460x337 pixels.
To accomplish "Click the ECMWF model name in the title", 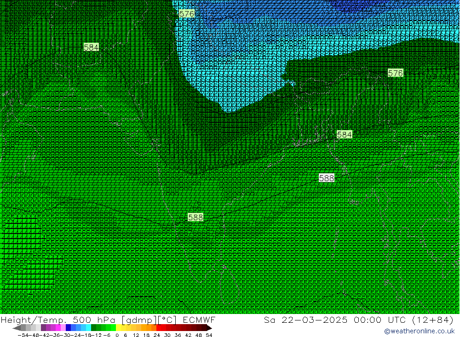I will (199, 320).
